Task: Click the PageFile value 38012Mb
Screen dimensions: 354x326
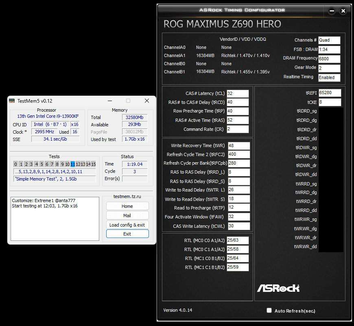Action: click(135, 132)
